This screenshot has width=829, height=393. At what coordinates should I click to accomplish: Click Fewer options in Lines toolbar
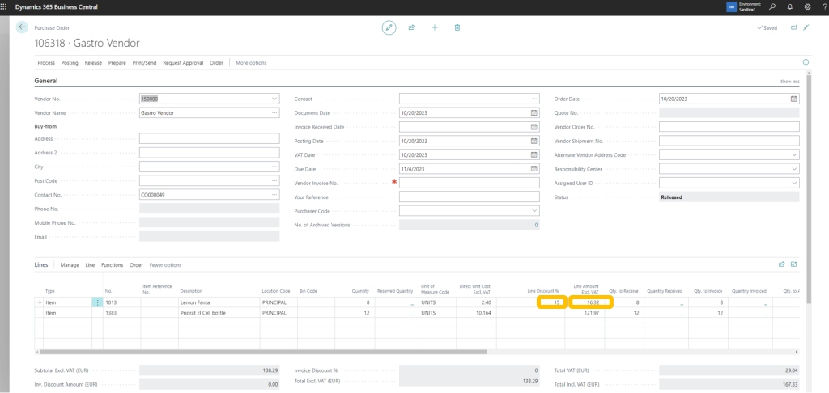(165, 265)
